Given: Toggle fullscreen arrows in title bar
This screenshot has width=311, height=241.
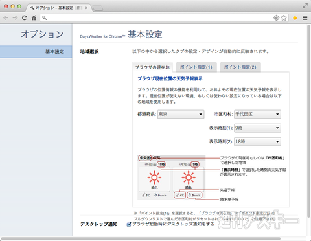Looking at the screenshot, I should pyautogui.click(x=305, y=6).
